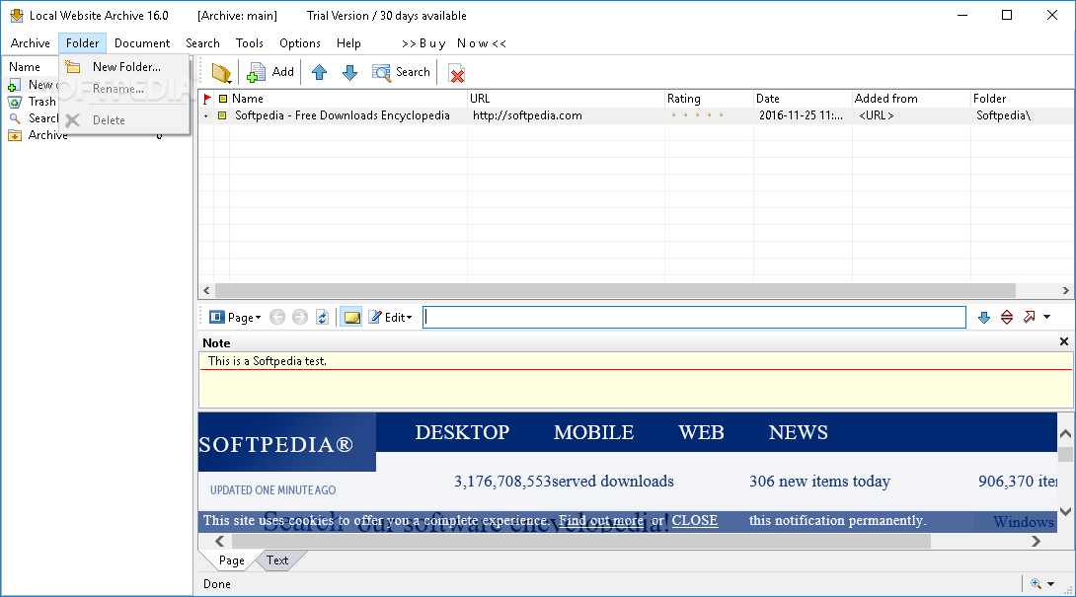Click the red diagonal arrow icon
This screenshot has height=597, width=1076.
point(1029,317)
